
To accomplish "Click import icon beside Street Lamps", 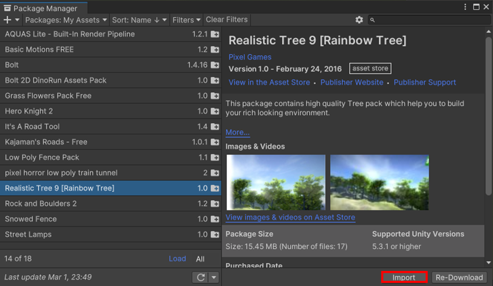I will point(215,234).
